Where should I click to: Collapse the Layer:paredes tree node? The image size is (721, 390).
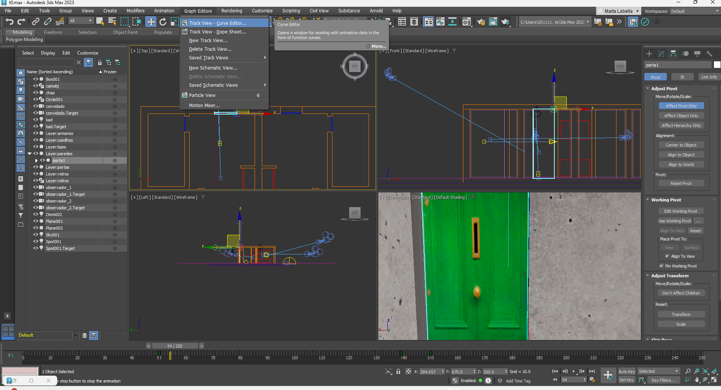point(30,154)
